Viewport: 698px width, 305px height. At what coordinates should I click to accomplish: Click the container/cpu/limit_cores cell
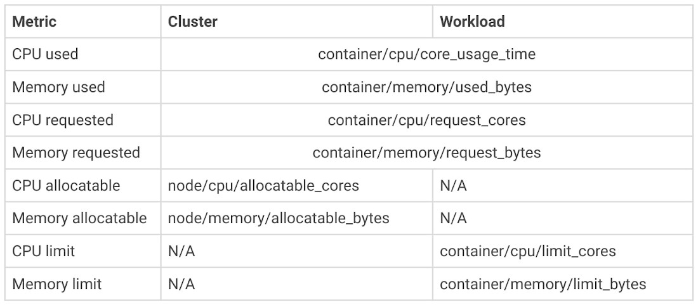click(x=527, y=251)
